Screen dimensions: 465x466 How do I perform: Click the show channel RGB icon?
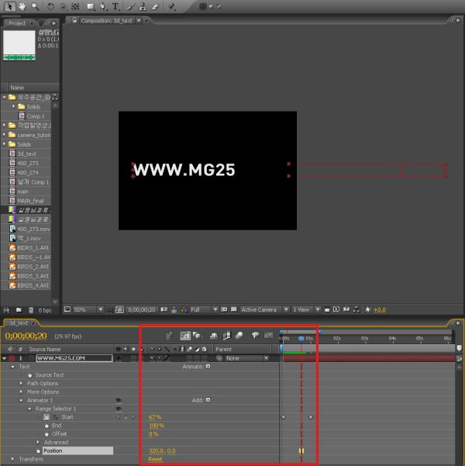184,309
